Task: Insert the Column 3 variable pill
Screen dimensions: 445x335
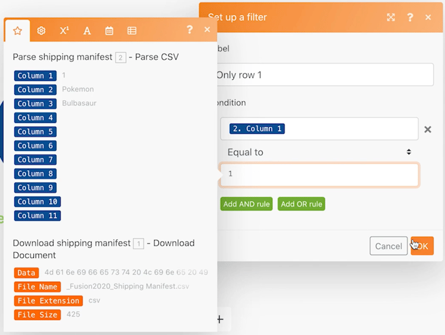Action: [35, 104]
